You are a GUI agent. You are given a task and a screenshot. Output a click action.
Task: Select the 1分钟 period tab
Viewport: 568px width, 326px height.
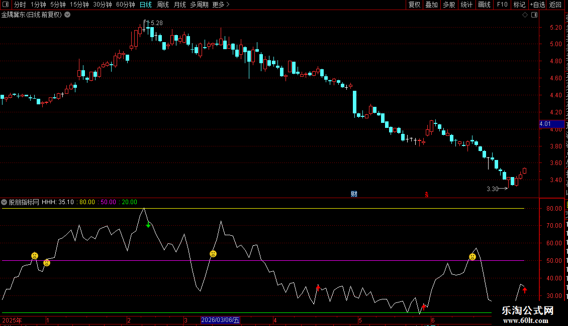point(38,5)
